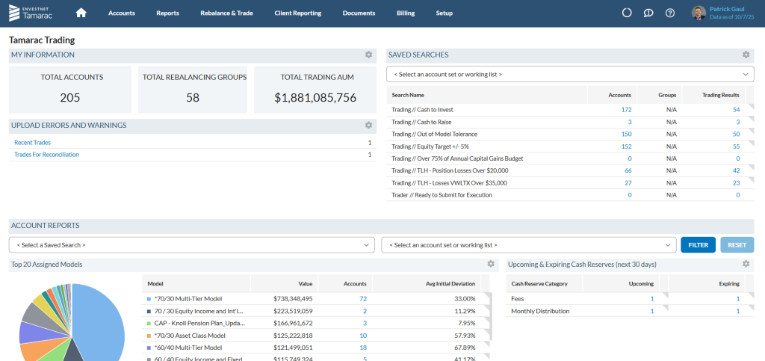765x361 pixels.
Task: Expand Account Reports account set dropdown
Action: (x=528, y=245)
